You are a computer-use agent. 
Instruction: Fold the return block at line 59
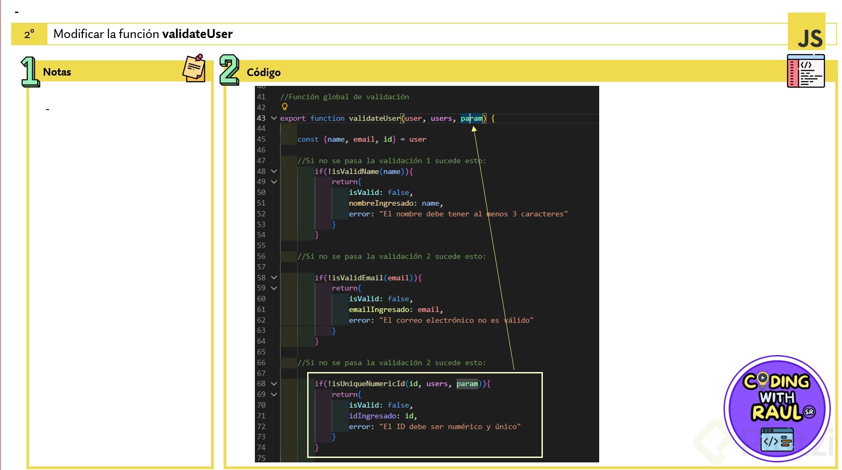point(274,288)
